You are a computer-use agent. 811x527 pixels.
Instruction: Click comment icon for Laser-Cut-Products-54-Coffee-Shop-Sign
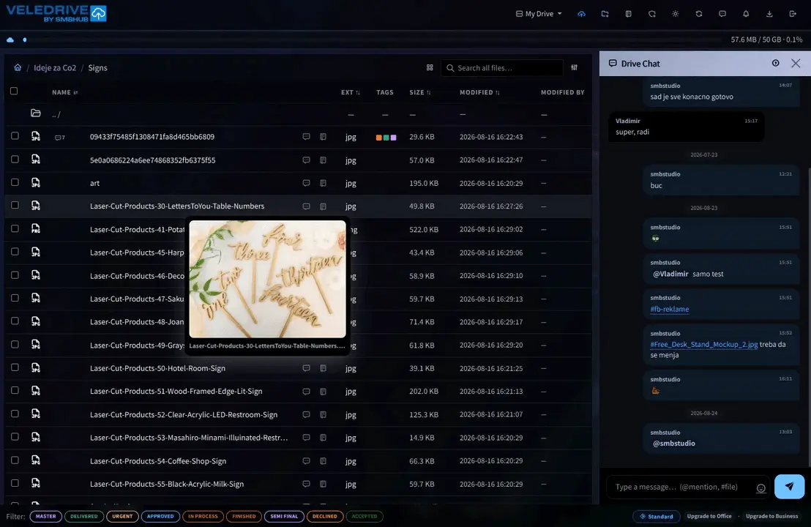[x=306, y=461]
